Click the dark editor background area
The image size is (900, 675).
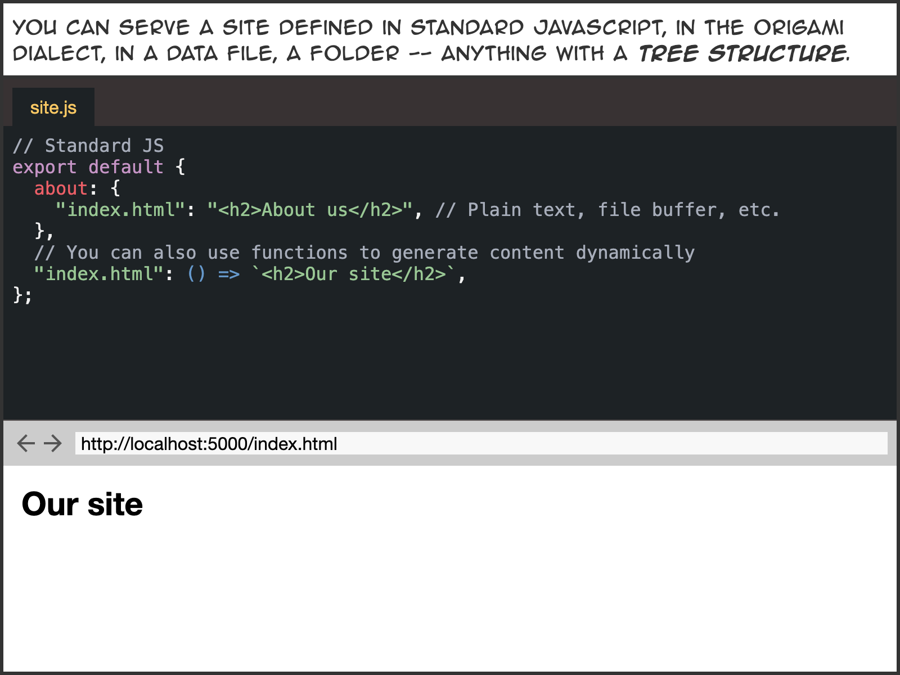450,360
